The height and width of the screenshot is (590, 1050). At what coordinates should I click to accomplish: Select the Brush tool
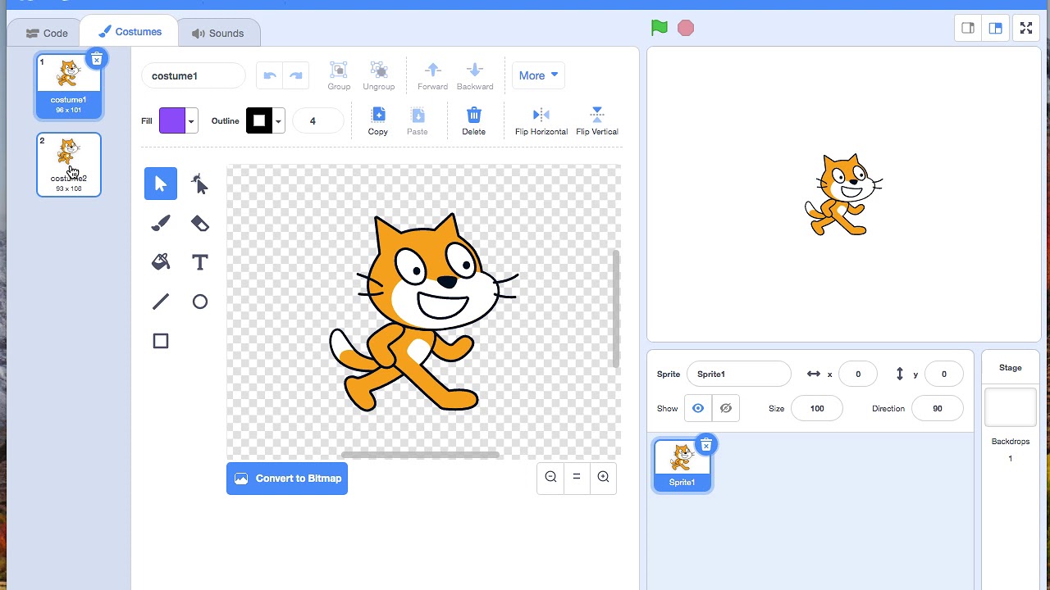(161, 223)
